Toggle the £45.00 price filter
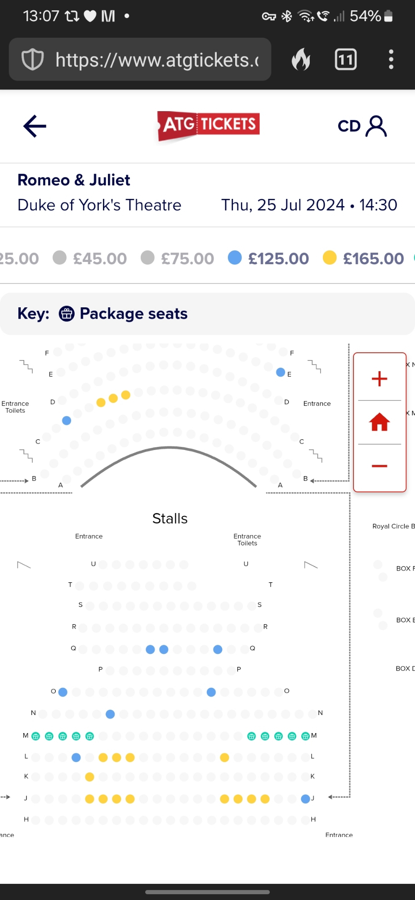Viewport: 415px width, 900px height. click(90, 258)
